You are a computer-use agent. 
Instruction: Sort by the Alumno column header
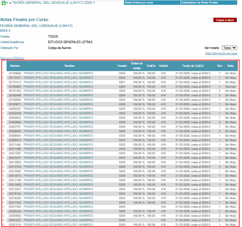pos(15,66)
